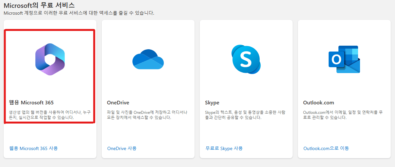Viewport: 395px width, 167px height.
Task: Click the Outlook.com description about 이메일, 일정
Action: [343, 115]
